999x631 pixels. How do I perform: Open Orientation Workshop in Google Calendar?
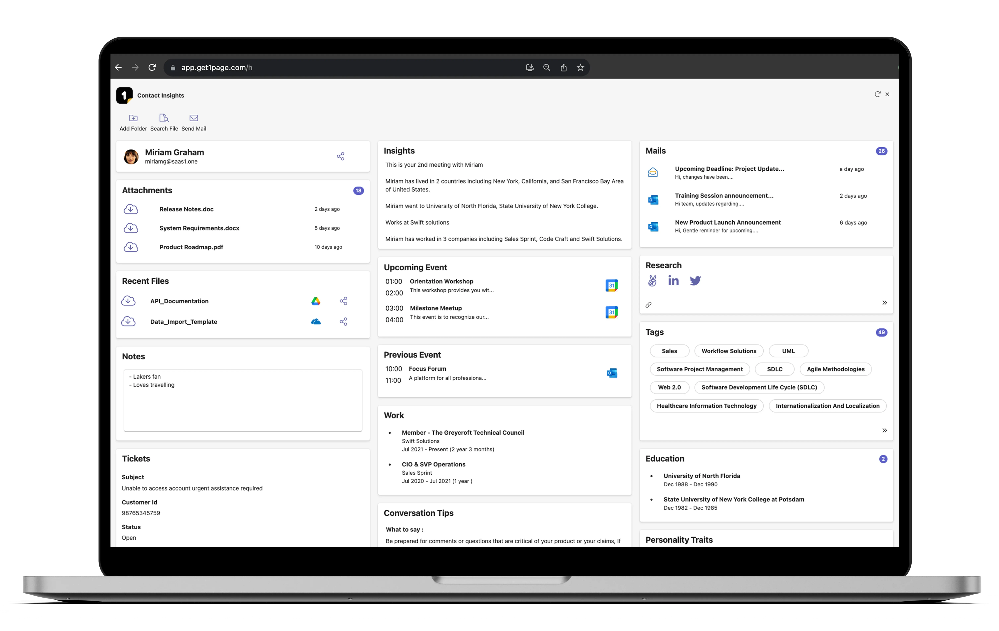(611, 285)
